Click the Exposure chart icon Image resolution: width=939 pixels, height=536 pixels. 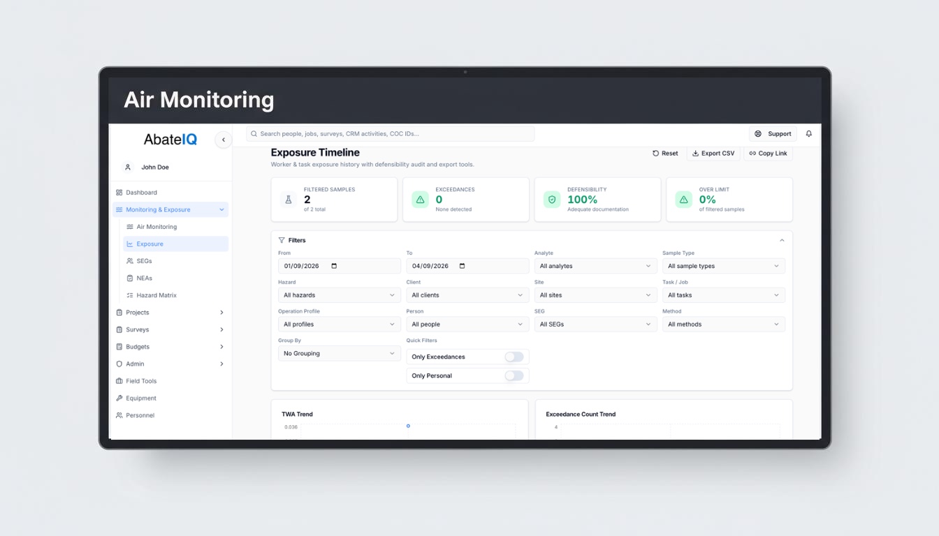click(130, 244)
